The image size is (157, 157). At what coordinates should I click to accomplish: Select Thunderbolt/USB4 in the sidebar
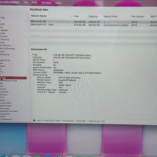pos(8,81)
